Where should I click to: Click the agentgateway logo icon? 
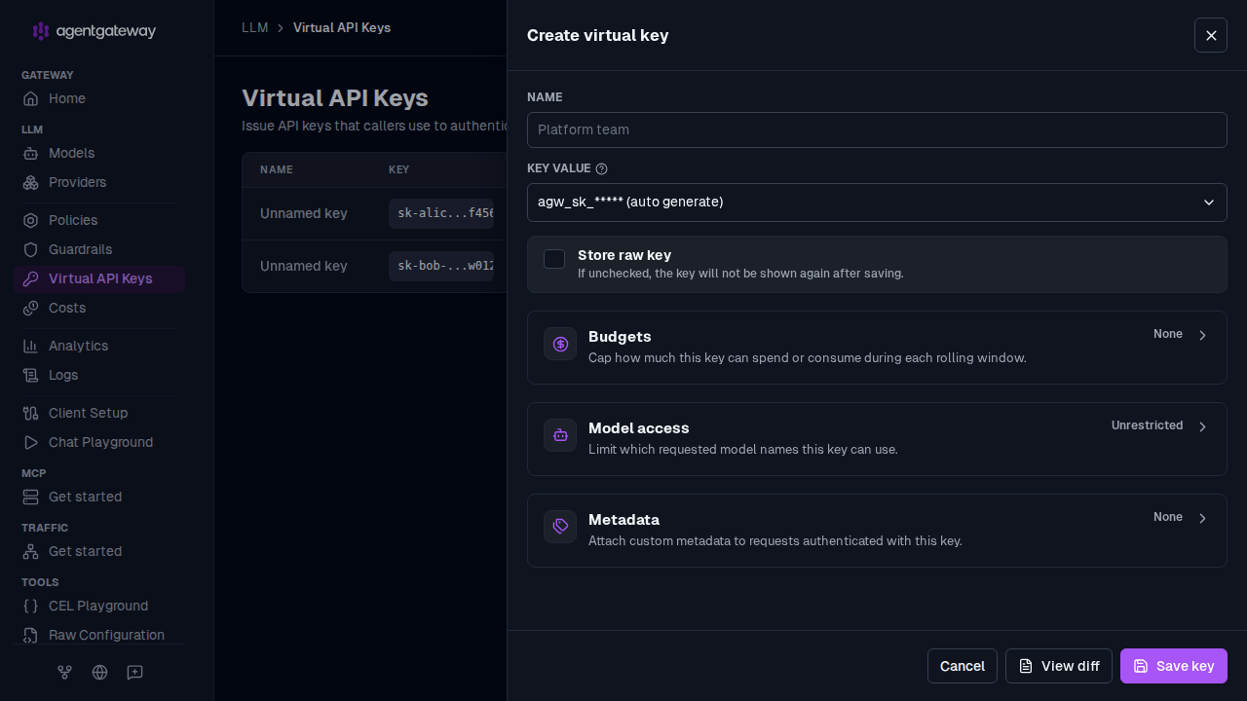click(40, 31)
